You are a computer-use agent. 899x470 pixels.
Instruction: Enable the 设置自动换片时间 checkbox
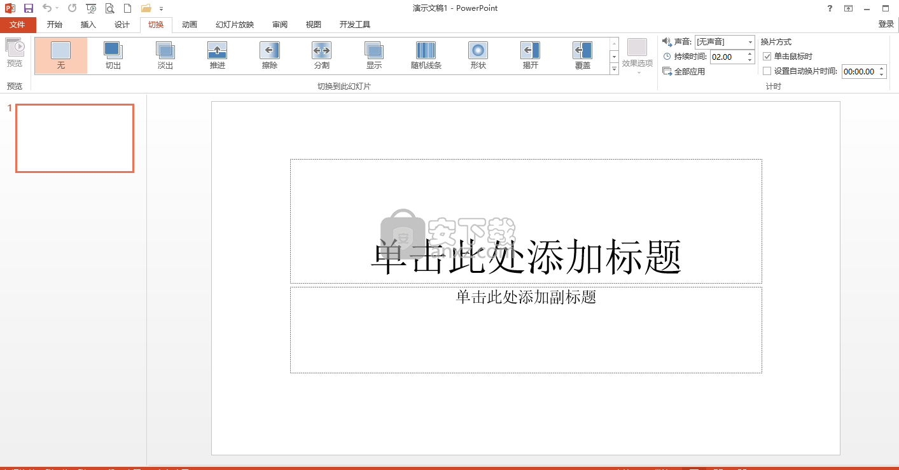767,71
